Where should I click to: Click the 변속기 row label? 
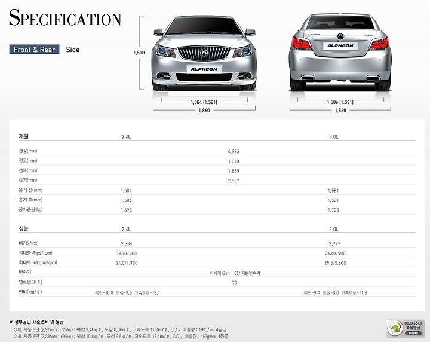25,272
